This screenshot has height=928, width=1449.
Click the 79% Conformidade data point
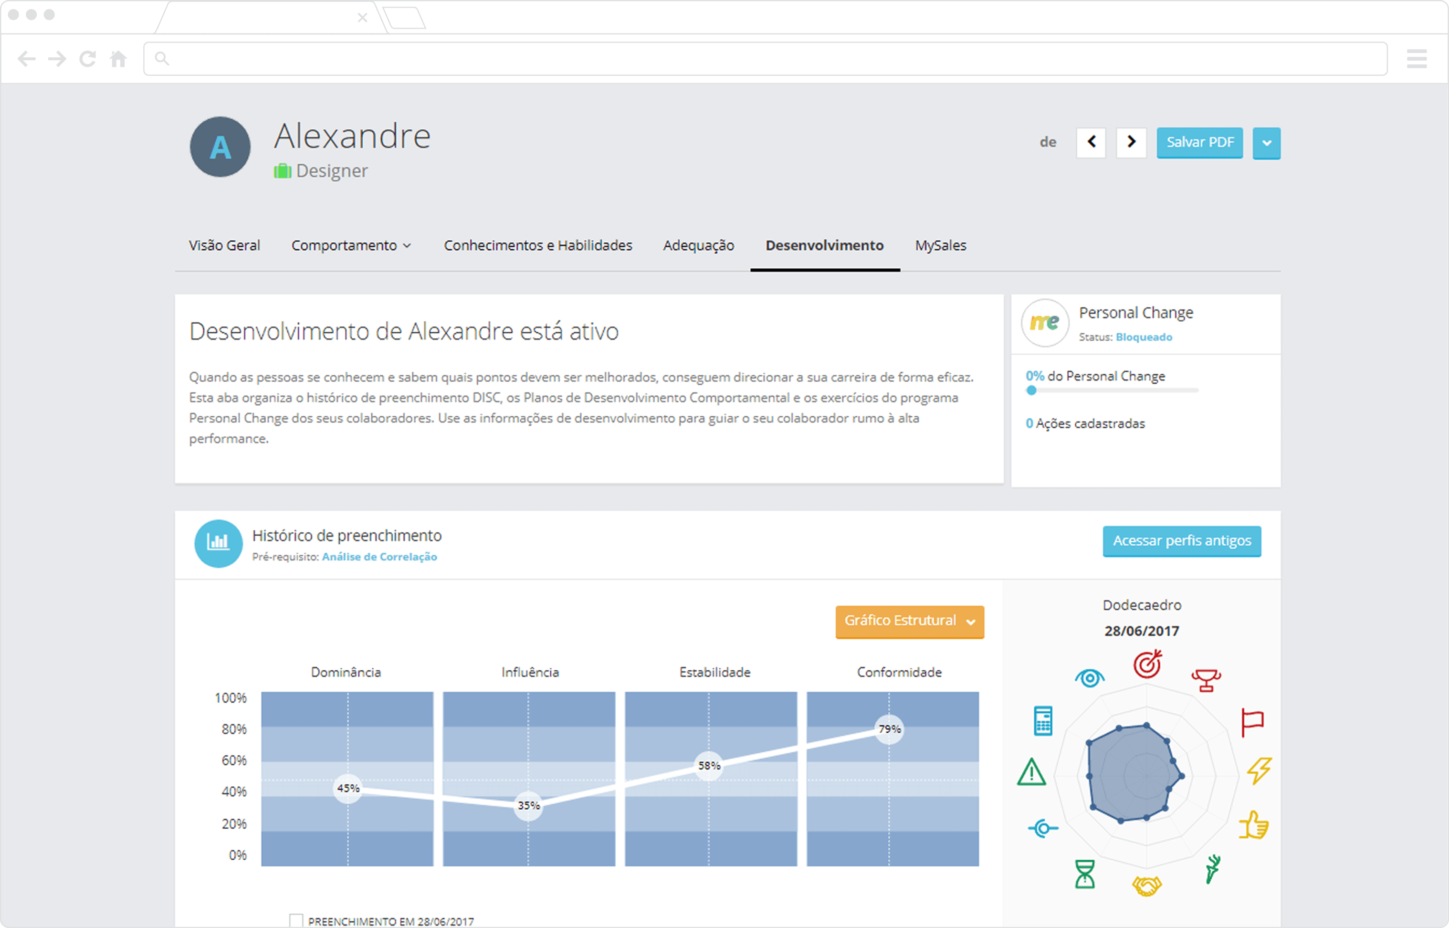889,729
